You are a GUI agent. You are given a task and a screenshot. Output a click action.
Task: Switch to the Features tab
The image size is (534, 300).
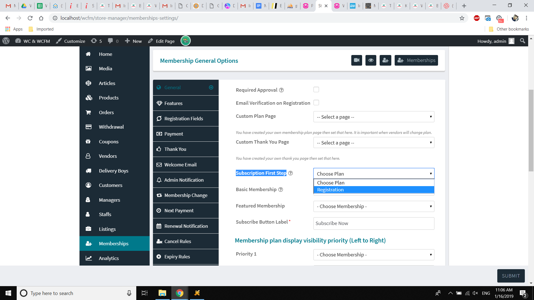point(186,103)
